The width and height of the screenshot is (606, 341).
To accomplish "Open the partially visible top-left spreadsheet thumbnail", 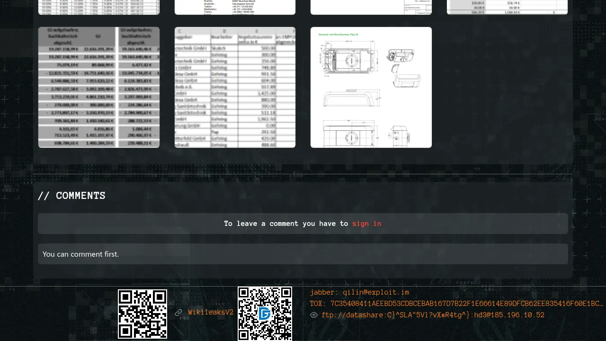I will [99, 7].
